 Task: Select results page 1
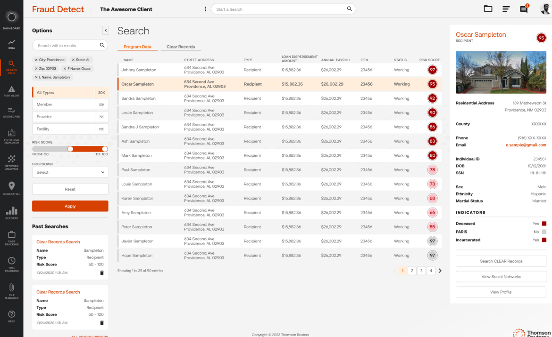point(402,271)
